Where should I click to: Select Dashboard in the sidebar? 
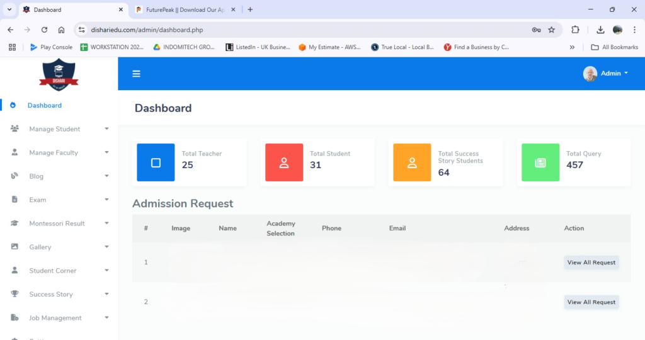click(44, 105)
